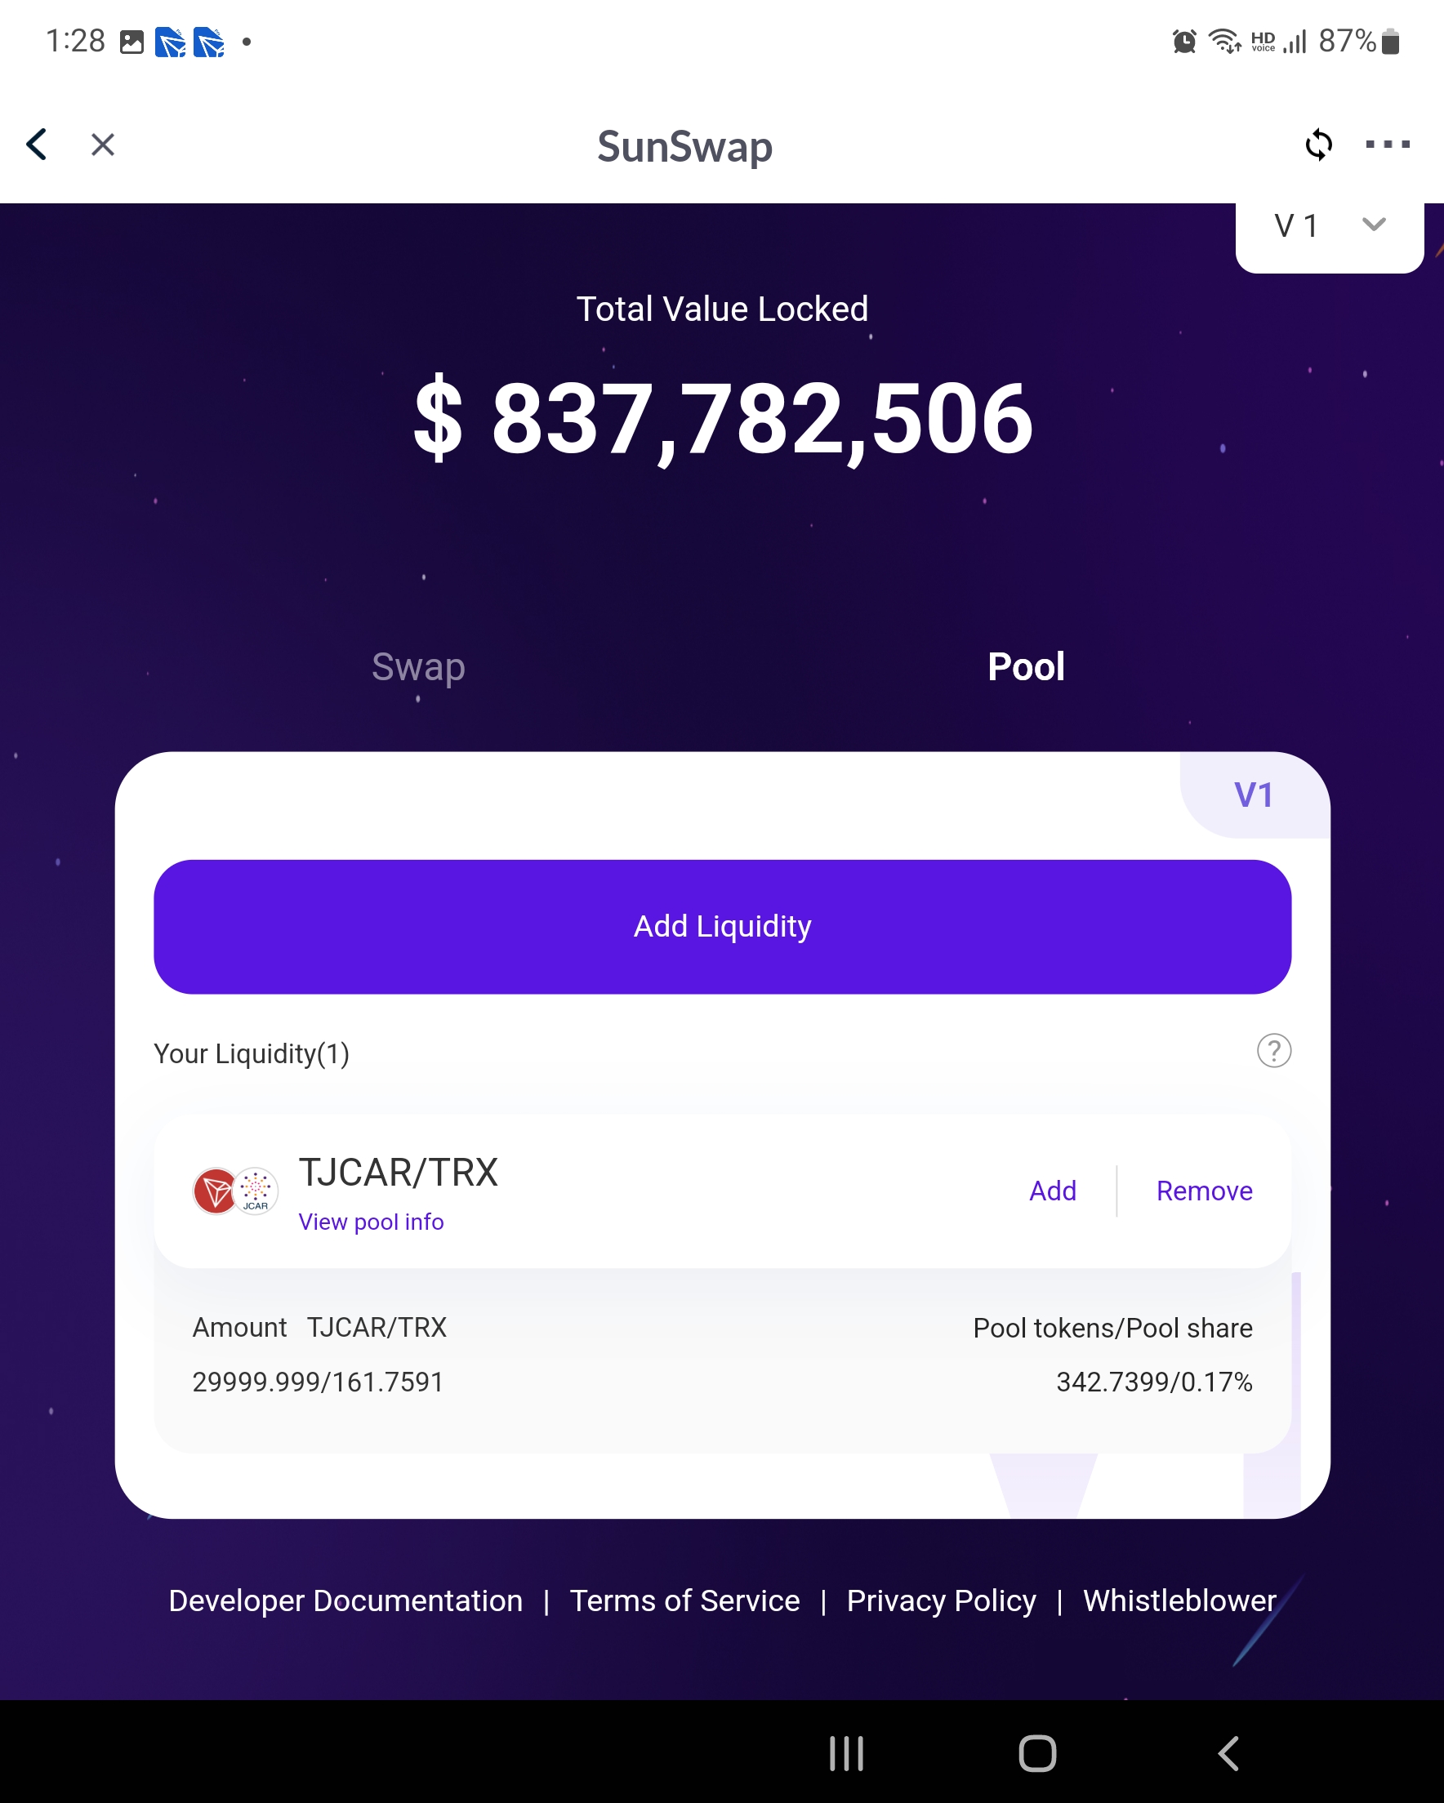The height and width of the screenshot is (1803, 1444).
Task: Open Terms of Service link
Action: tap(684, 1600)
